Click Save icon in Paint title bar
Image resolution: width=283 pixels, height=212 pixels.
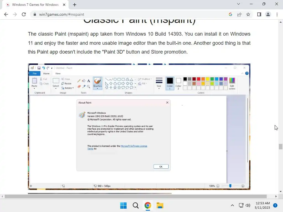coord(39,68)
